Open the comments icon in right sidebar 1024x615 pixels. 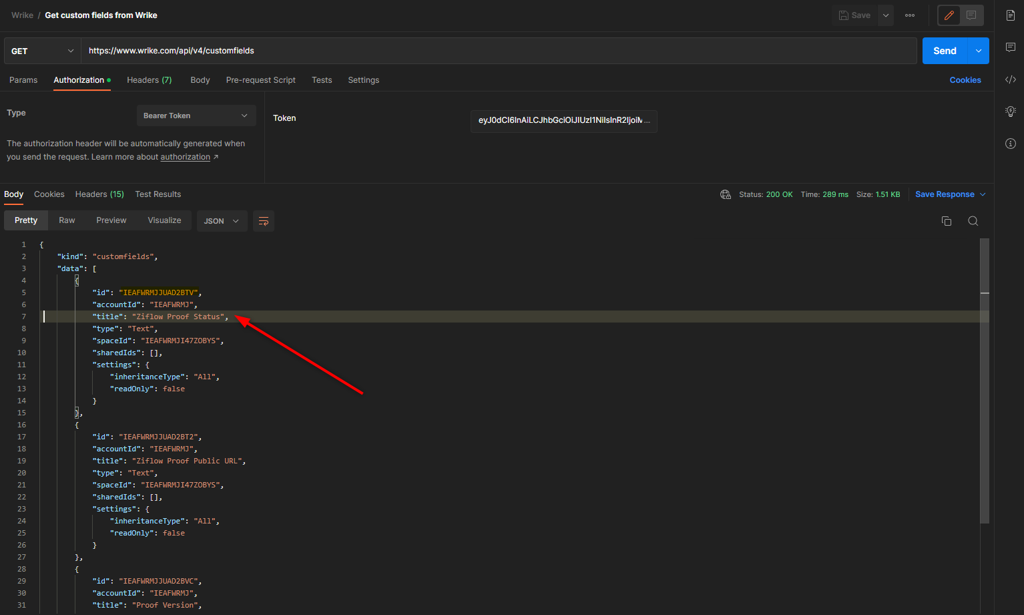(x=1011, y=47)
